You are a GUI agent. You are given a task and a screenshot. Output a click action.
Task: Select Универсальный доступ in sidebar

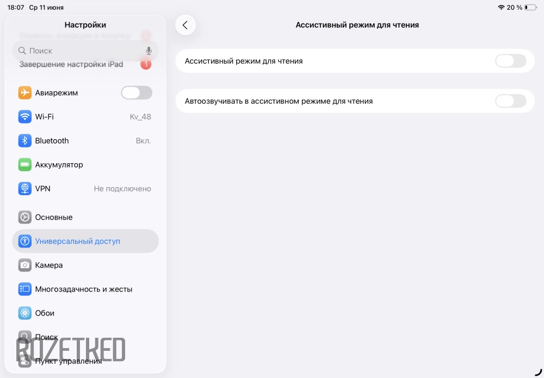pyautogui.click(x=85, y=241)
